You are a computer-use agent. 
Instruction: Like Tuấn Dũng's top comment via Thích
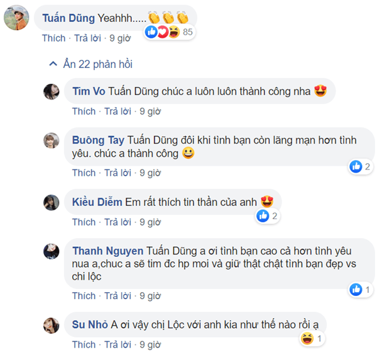click(54, 38)
